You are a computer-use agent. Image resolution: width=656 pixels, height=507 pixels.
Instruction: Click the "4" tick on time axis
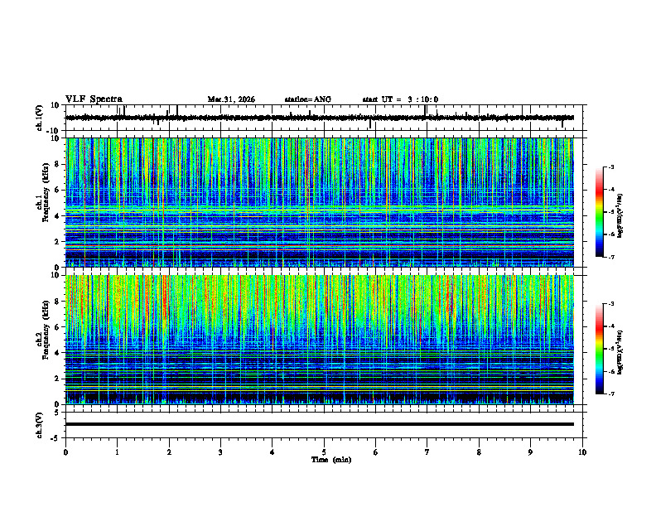[x=273, y=452]
